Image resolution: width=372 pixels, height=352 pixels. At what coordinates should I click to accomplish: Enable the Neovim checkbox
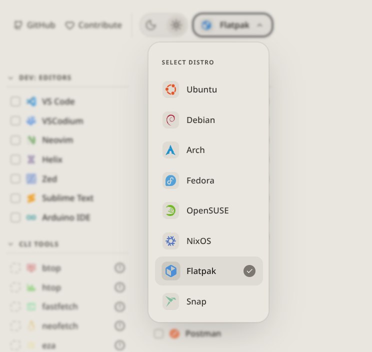15,140
